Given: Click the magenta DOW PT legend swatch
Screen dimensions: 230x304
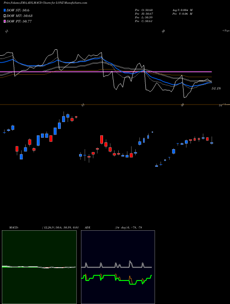Looking at the screenshot, I should click(5, 21).
